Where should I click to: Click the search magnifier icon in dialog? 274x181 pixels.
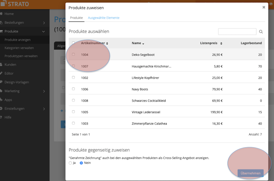(261, 32)
